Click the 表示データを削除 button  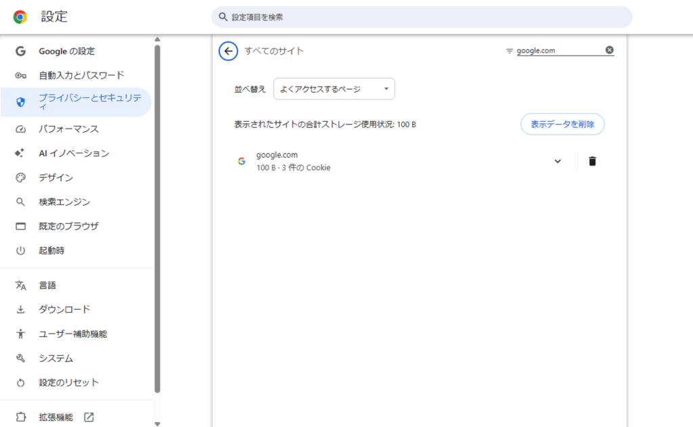click(x=562, y=125)
